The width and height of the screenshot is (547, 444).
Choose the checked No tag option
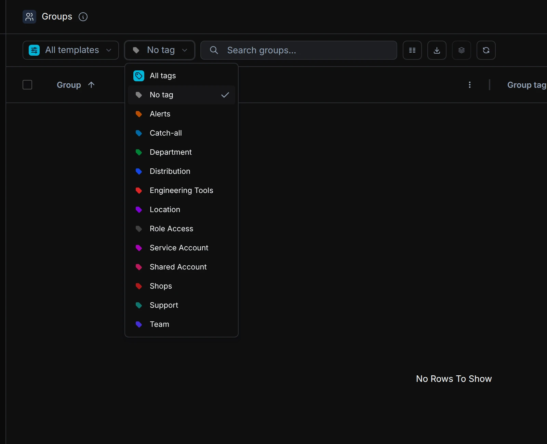182,95
